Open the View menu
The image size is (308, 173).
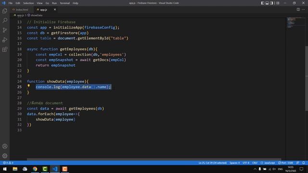(x=39, y=3)
